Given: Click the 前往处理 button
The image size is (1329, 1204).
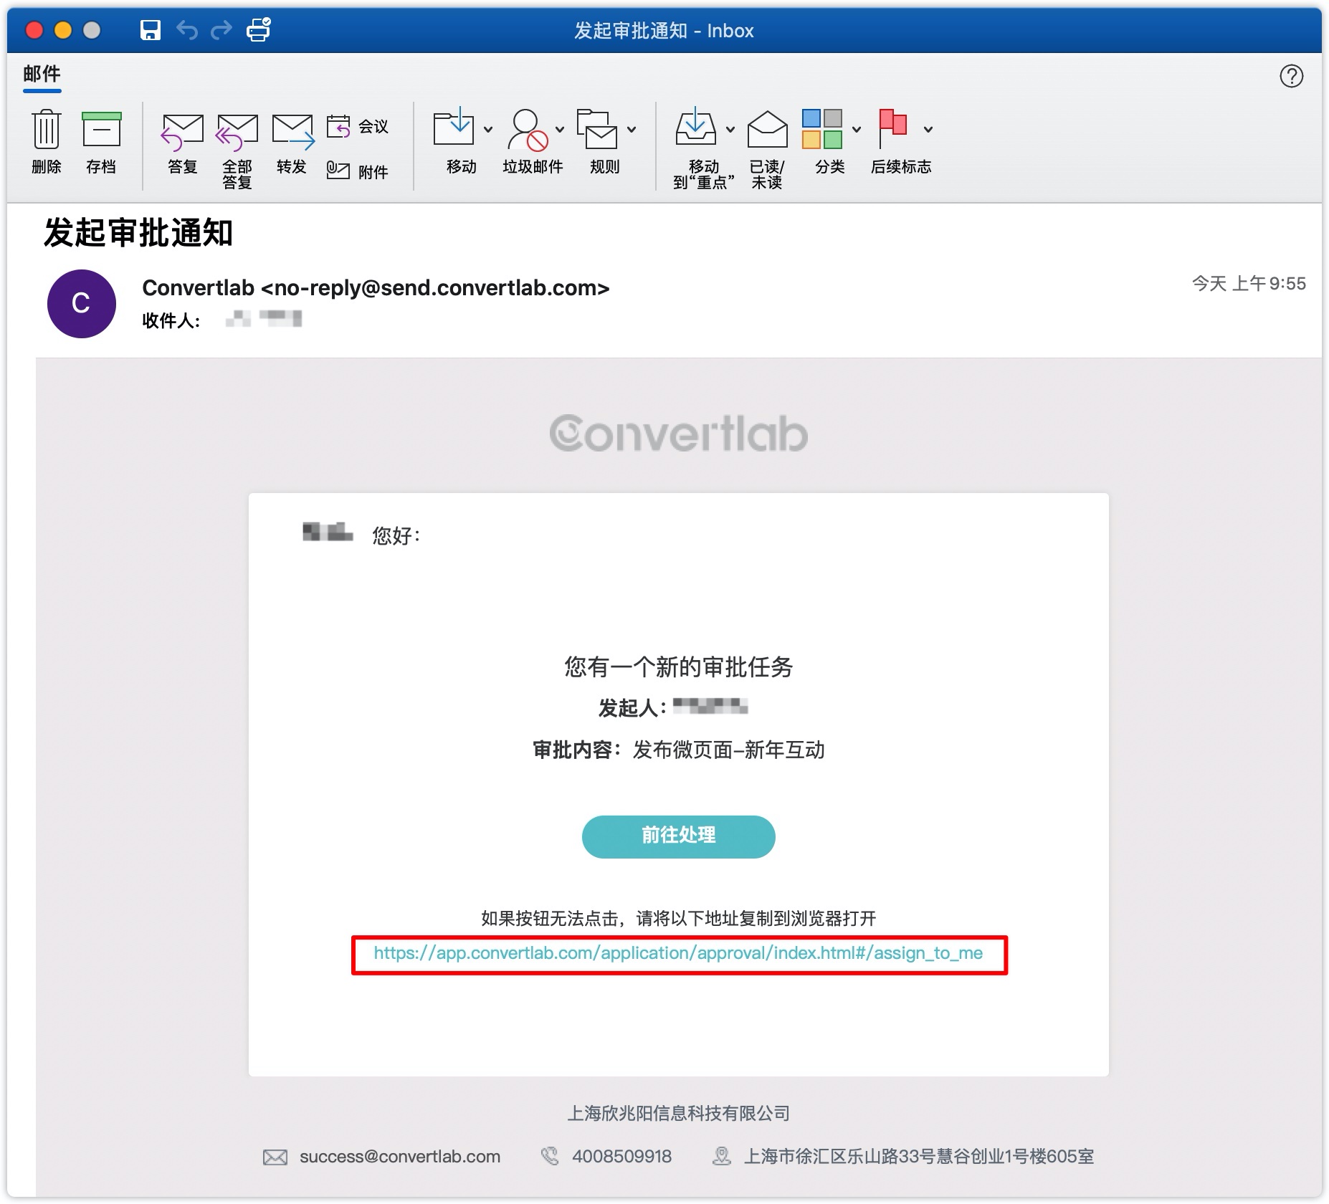Looking at the screenshot, I should coord(678,836).
